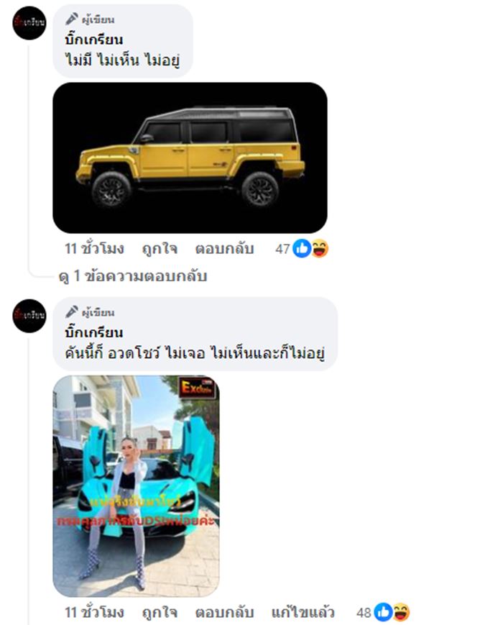The height and width of the screenshot is (625, 503).
Task: Click the profile avatar of the first comment
Action: pyautogui.click(x=29, y=23)
